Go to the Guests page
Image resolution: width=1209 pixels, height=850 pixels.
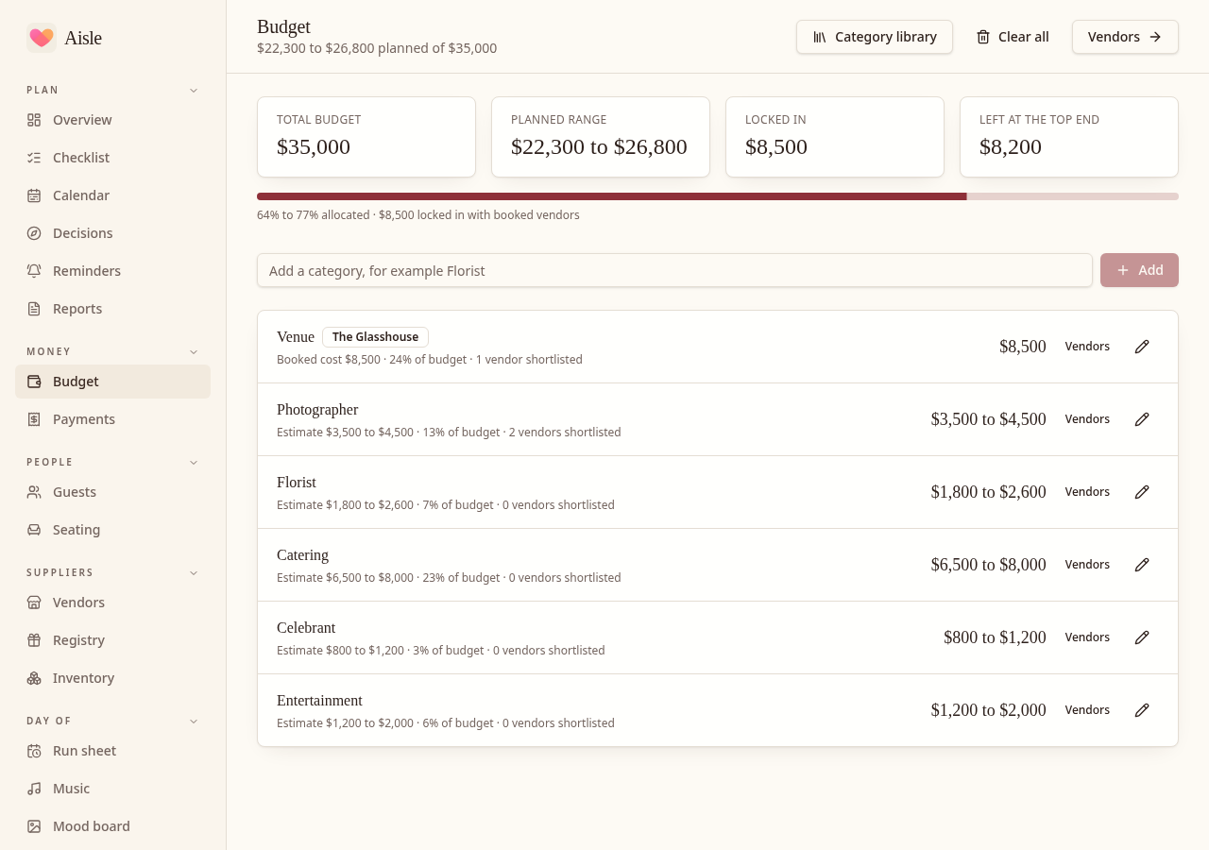point(112,492)
